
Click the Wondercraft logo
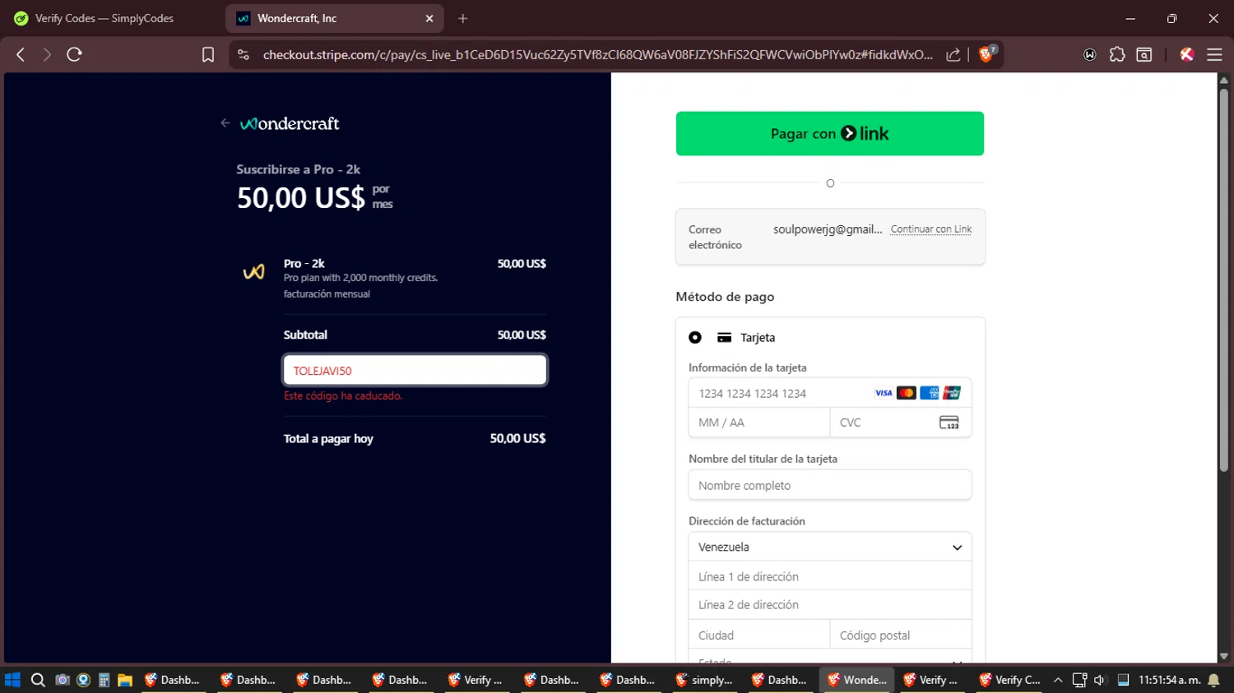[x=290, y=123]
